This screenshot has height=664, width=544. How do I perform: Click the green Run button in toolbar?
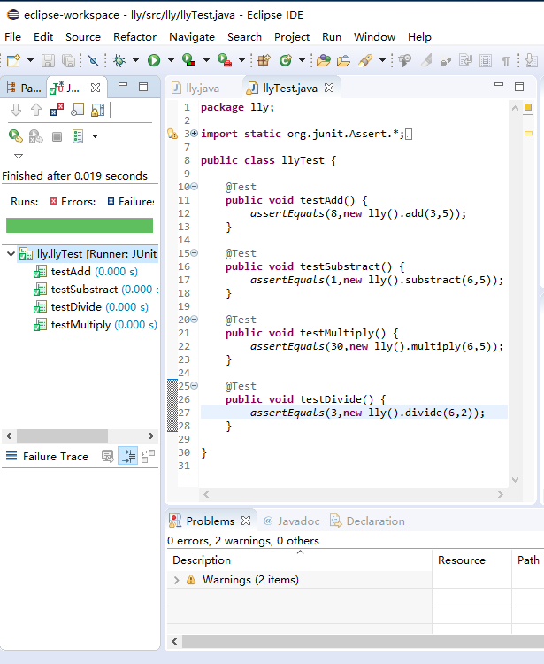pos(154,60)
